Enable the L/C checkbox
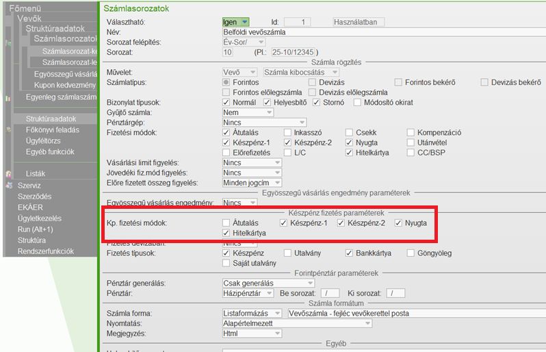Screen dimensions: 546x352 click(x=287, y=153)
